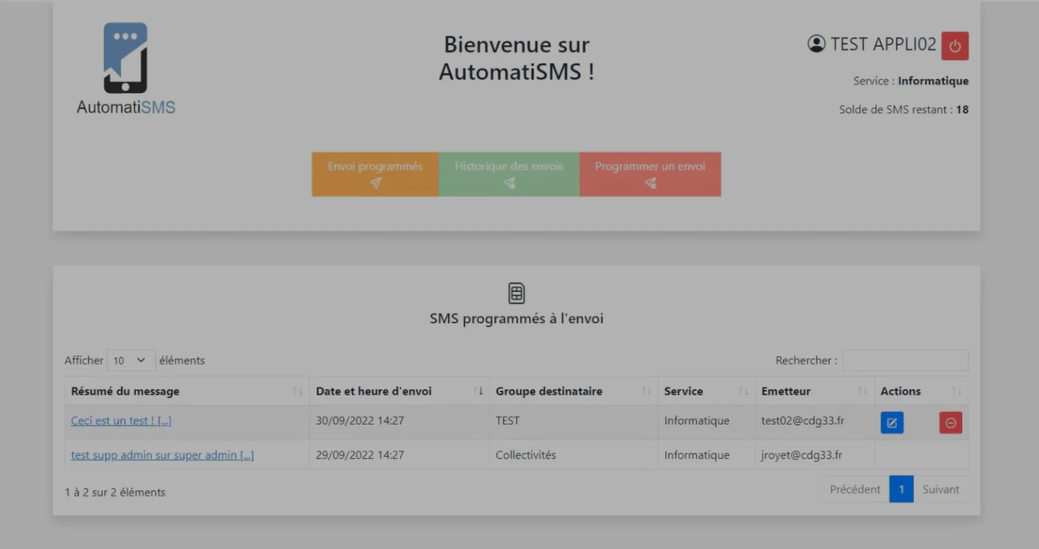The image size is (1039, 549).
Task: Delete the 'Ceci est un test' SMS
Action: [x=951, y=423]
